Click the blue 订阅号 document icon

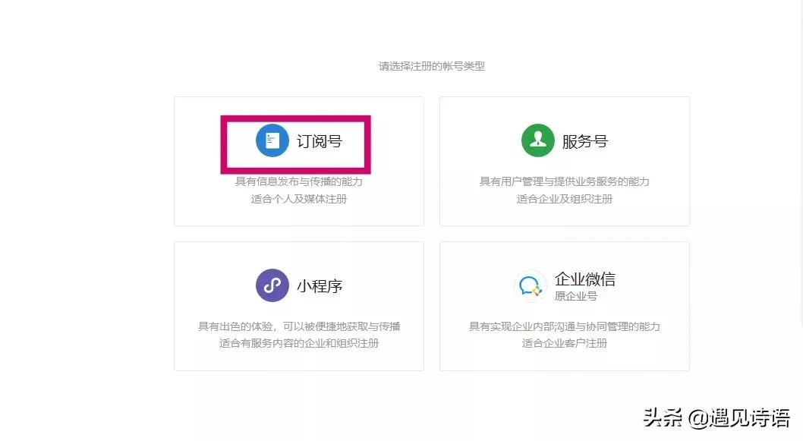coord(272,140)
